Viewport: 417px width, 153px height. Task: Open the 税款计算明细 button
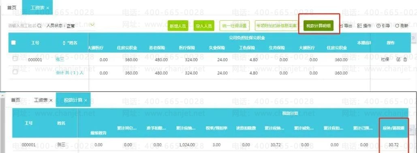319,26
